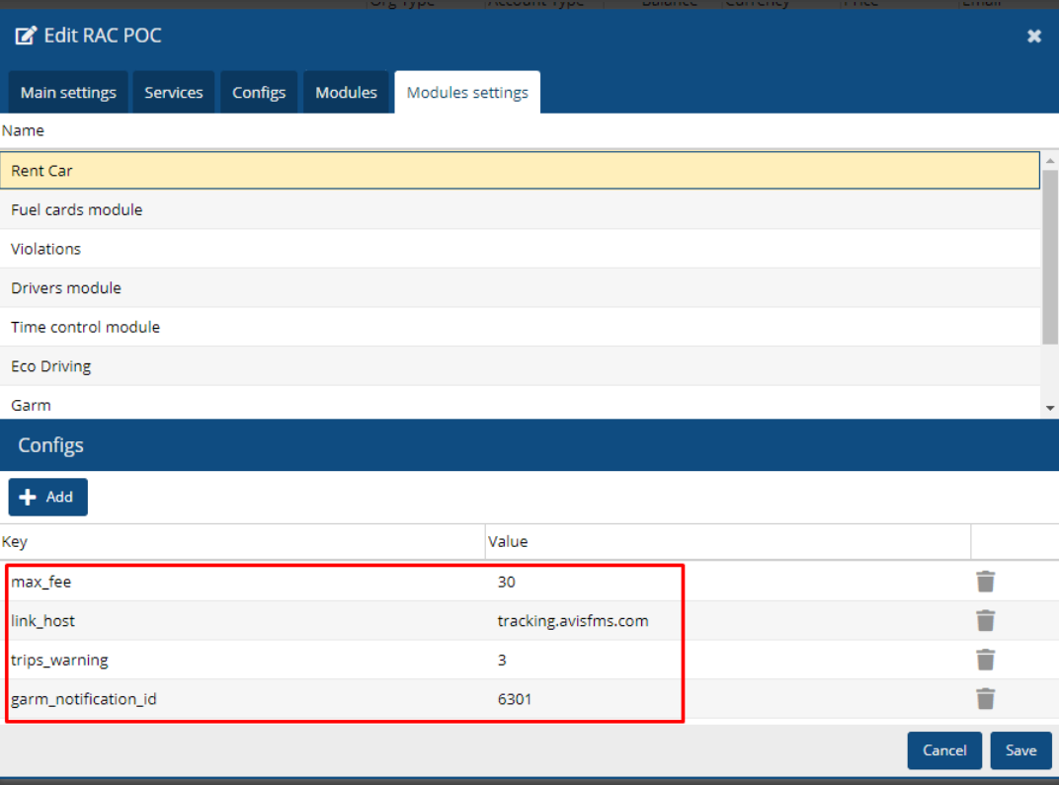This screenshot has width=1059, height=785.
Task: Select the Drivers module row
Action: pos(66,288)
